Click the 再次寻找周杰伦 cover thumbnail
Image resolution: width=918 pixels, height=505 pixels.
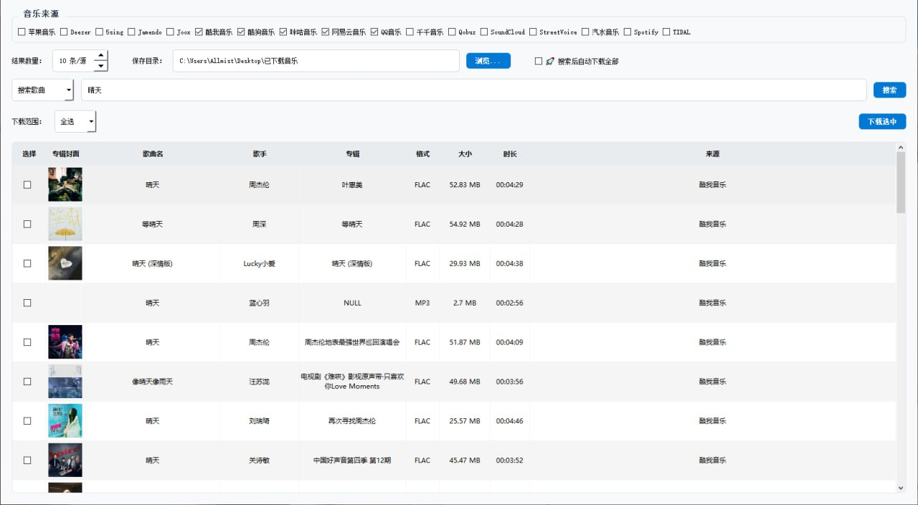[x=65, y=421]
